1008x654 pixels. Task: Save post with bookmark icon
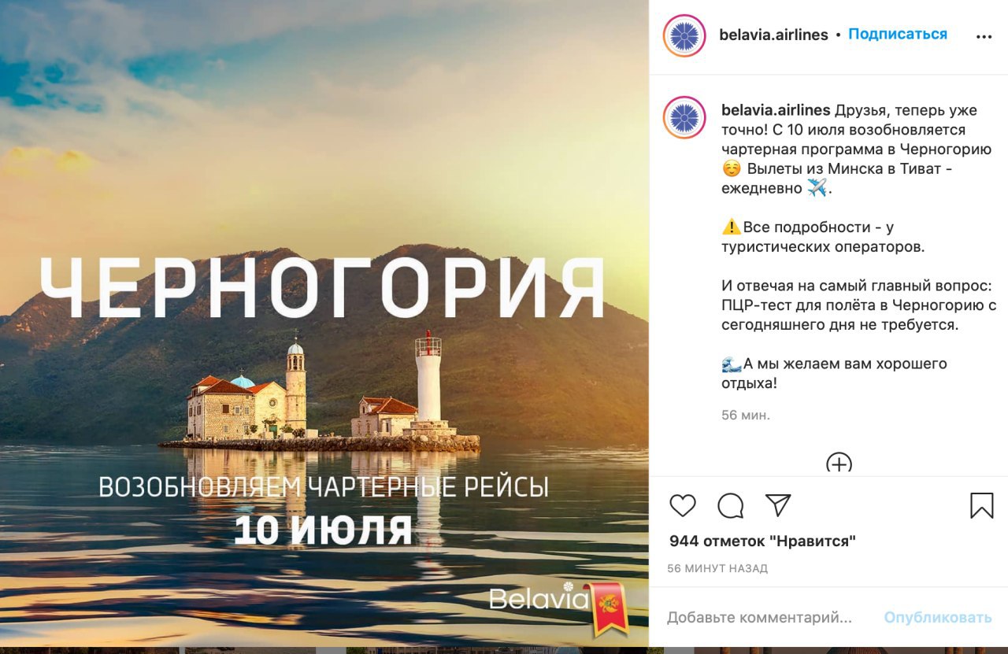982,505
